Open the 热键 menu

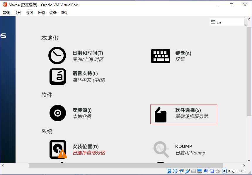click(x=41, y=13)
